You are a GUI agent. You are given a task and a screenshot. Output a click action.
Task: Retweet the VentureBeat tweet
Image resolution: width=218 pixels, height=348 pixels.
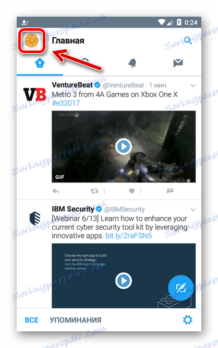(94, 191)
